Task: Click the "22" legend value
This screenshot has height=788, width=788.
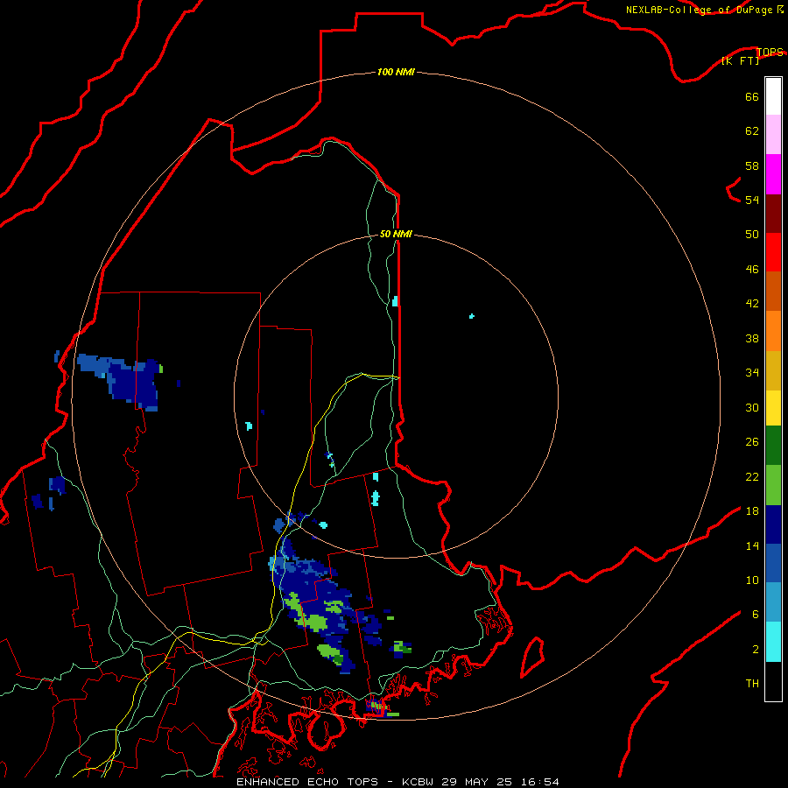Action: [x=752, y=476]
